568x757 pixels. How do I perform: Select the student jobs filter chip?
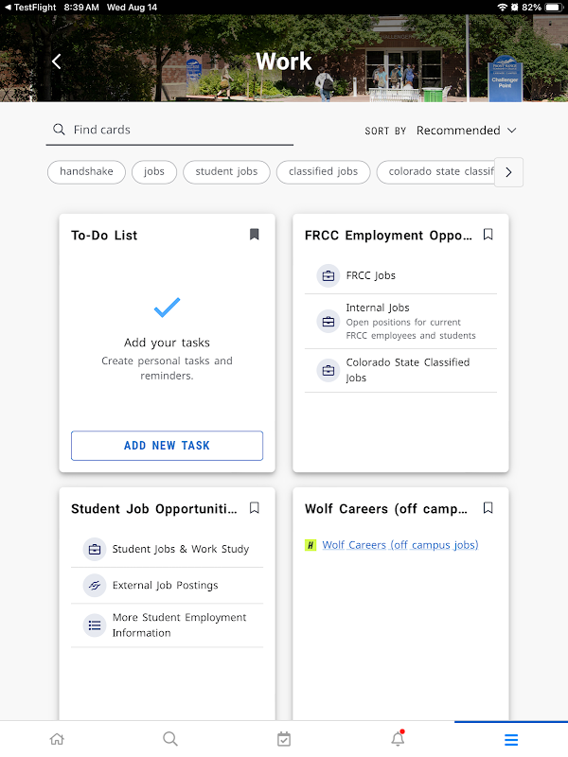226,172
